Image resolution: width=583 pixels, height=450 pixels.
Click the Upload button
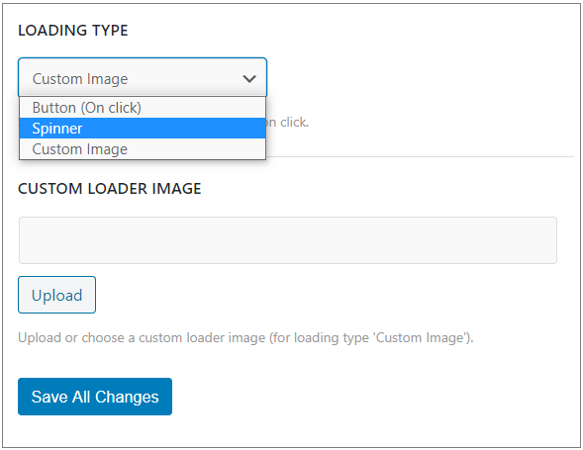tap(56, 295)
